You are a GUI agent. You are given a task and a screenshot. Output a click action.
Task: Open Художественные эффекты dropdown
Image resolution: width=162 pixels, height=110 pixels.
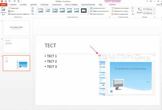pyautogui.click(x=19, y=14)
